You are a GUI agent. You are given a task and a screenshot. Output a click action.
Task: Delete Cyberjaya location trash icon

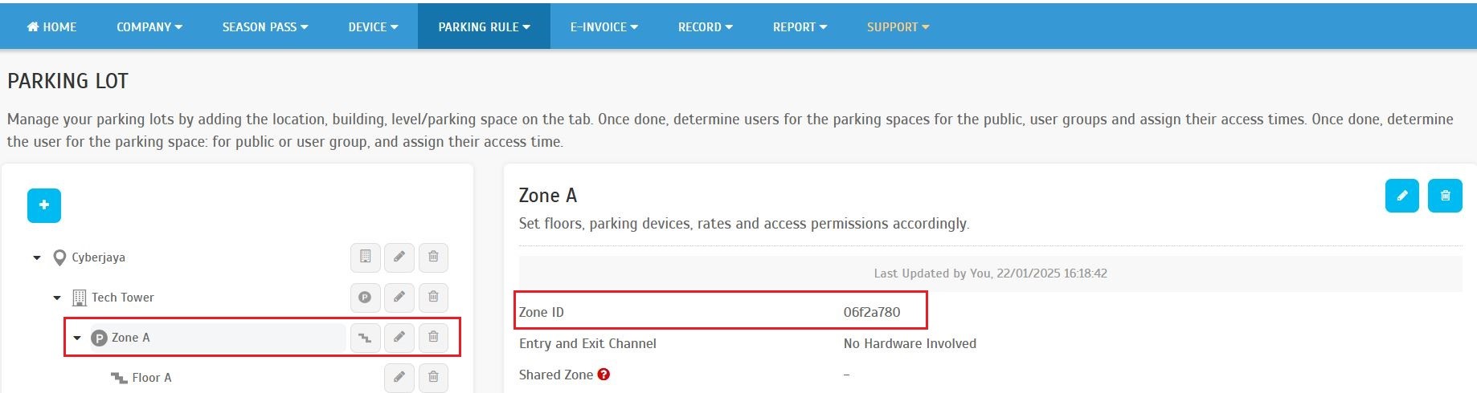pyautogui.click(x=433, y=257)
